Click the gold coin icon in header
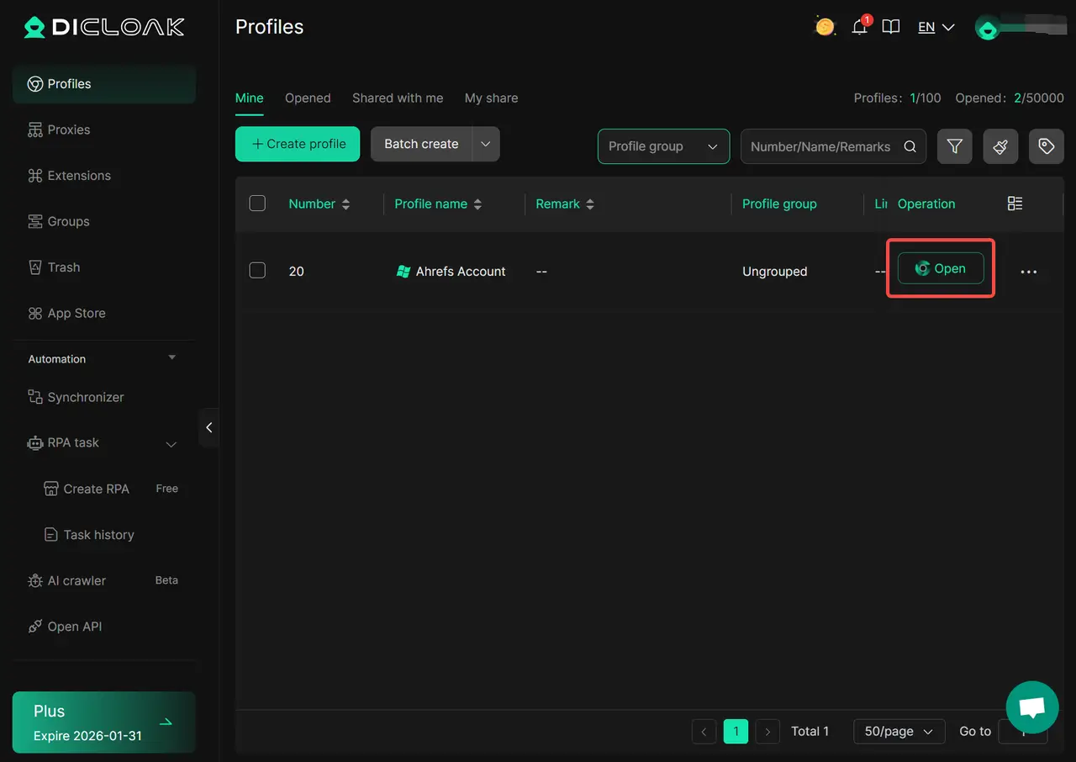 click(x=825, y=27)
